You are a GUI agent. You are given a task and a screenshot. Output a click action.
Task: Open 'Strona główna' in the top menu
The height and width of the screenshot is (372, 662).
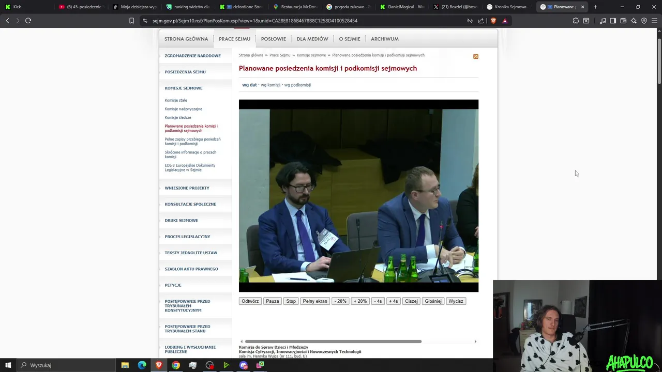point(186,39)
